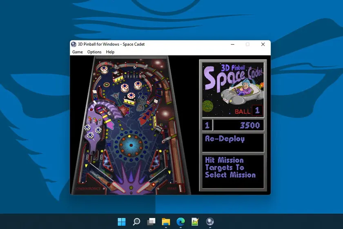Close the 3D Pinball window
The width and height of the screenshot is (343, 229).
(263, 44)
